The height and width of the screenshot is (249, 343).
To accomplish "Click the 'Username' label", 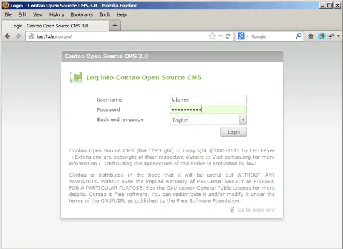I will (109, 100).
